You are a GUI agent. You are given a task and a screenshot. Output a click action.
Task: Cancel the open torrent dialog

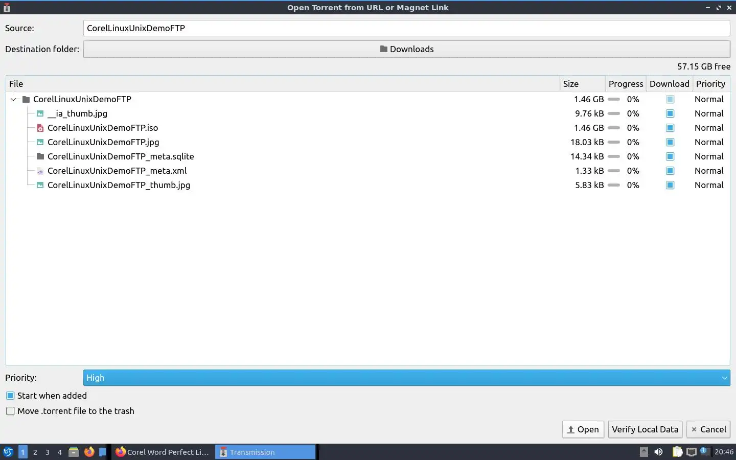(x=708, y=429)
